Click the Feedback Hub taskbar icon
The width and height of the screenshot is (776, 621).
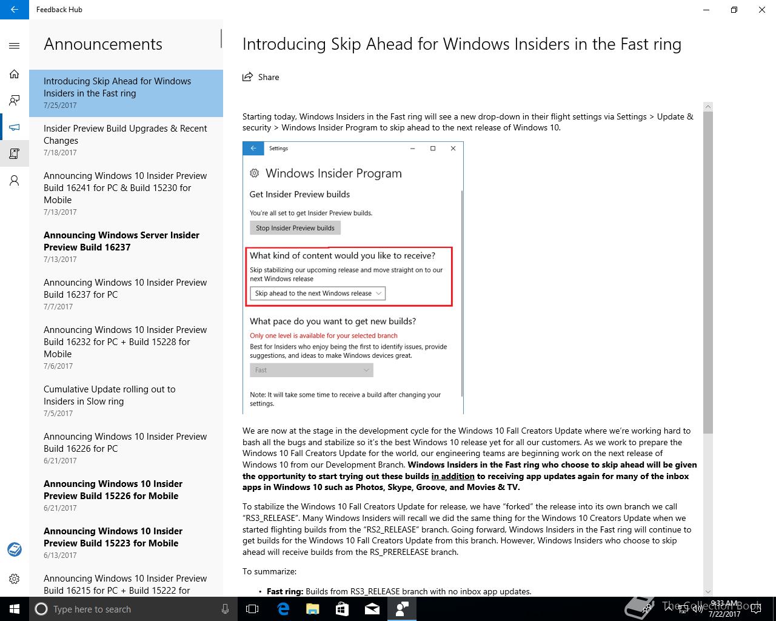(401, 609)
